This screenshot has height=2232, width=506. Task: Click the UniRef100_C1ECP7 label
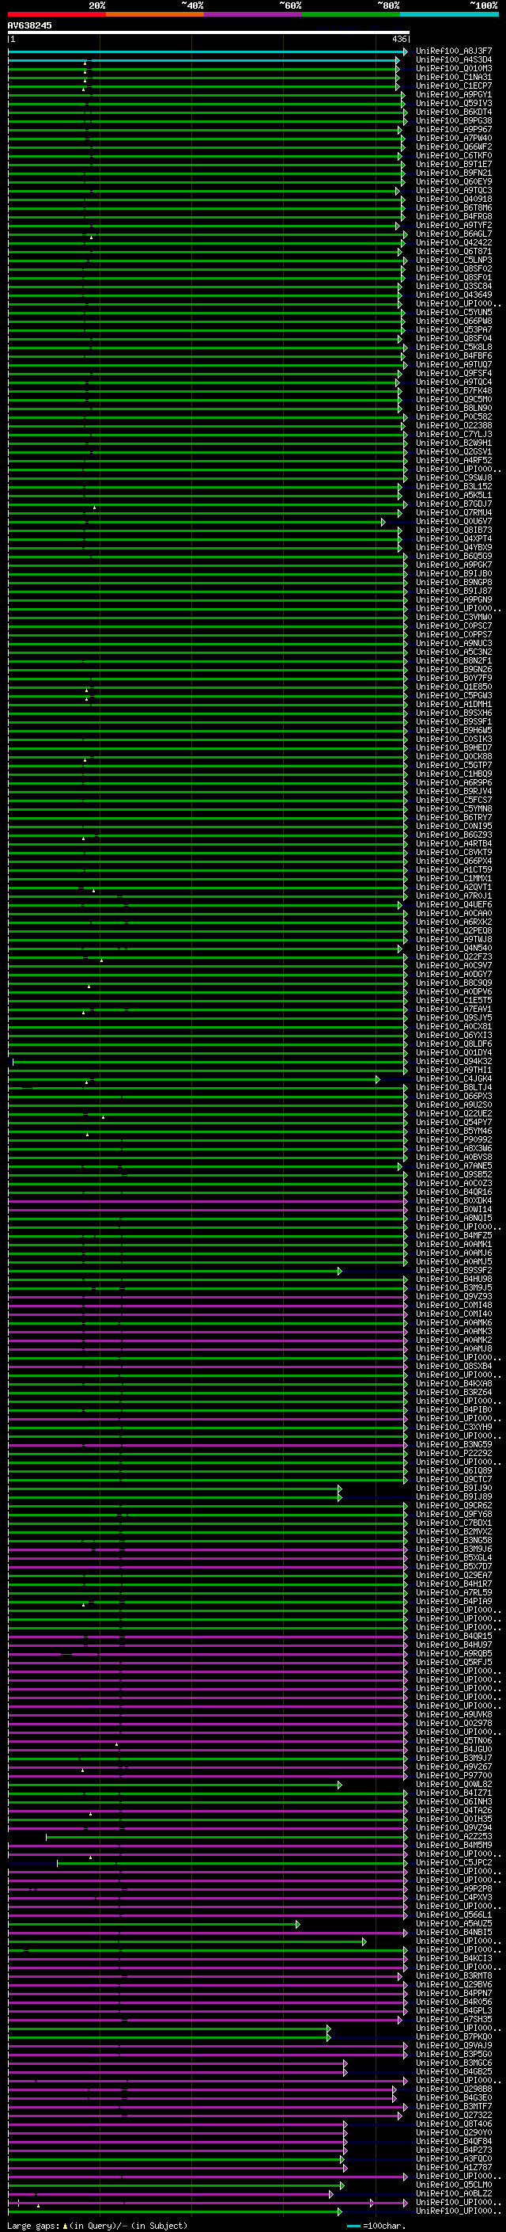pos(454,86)
